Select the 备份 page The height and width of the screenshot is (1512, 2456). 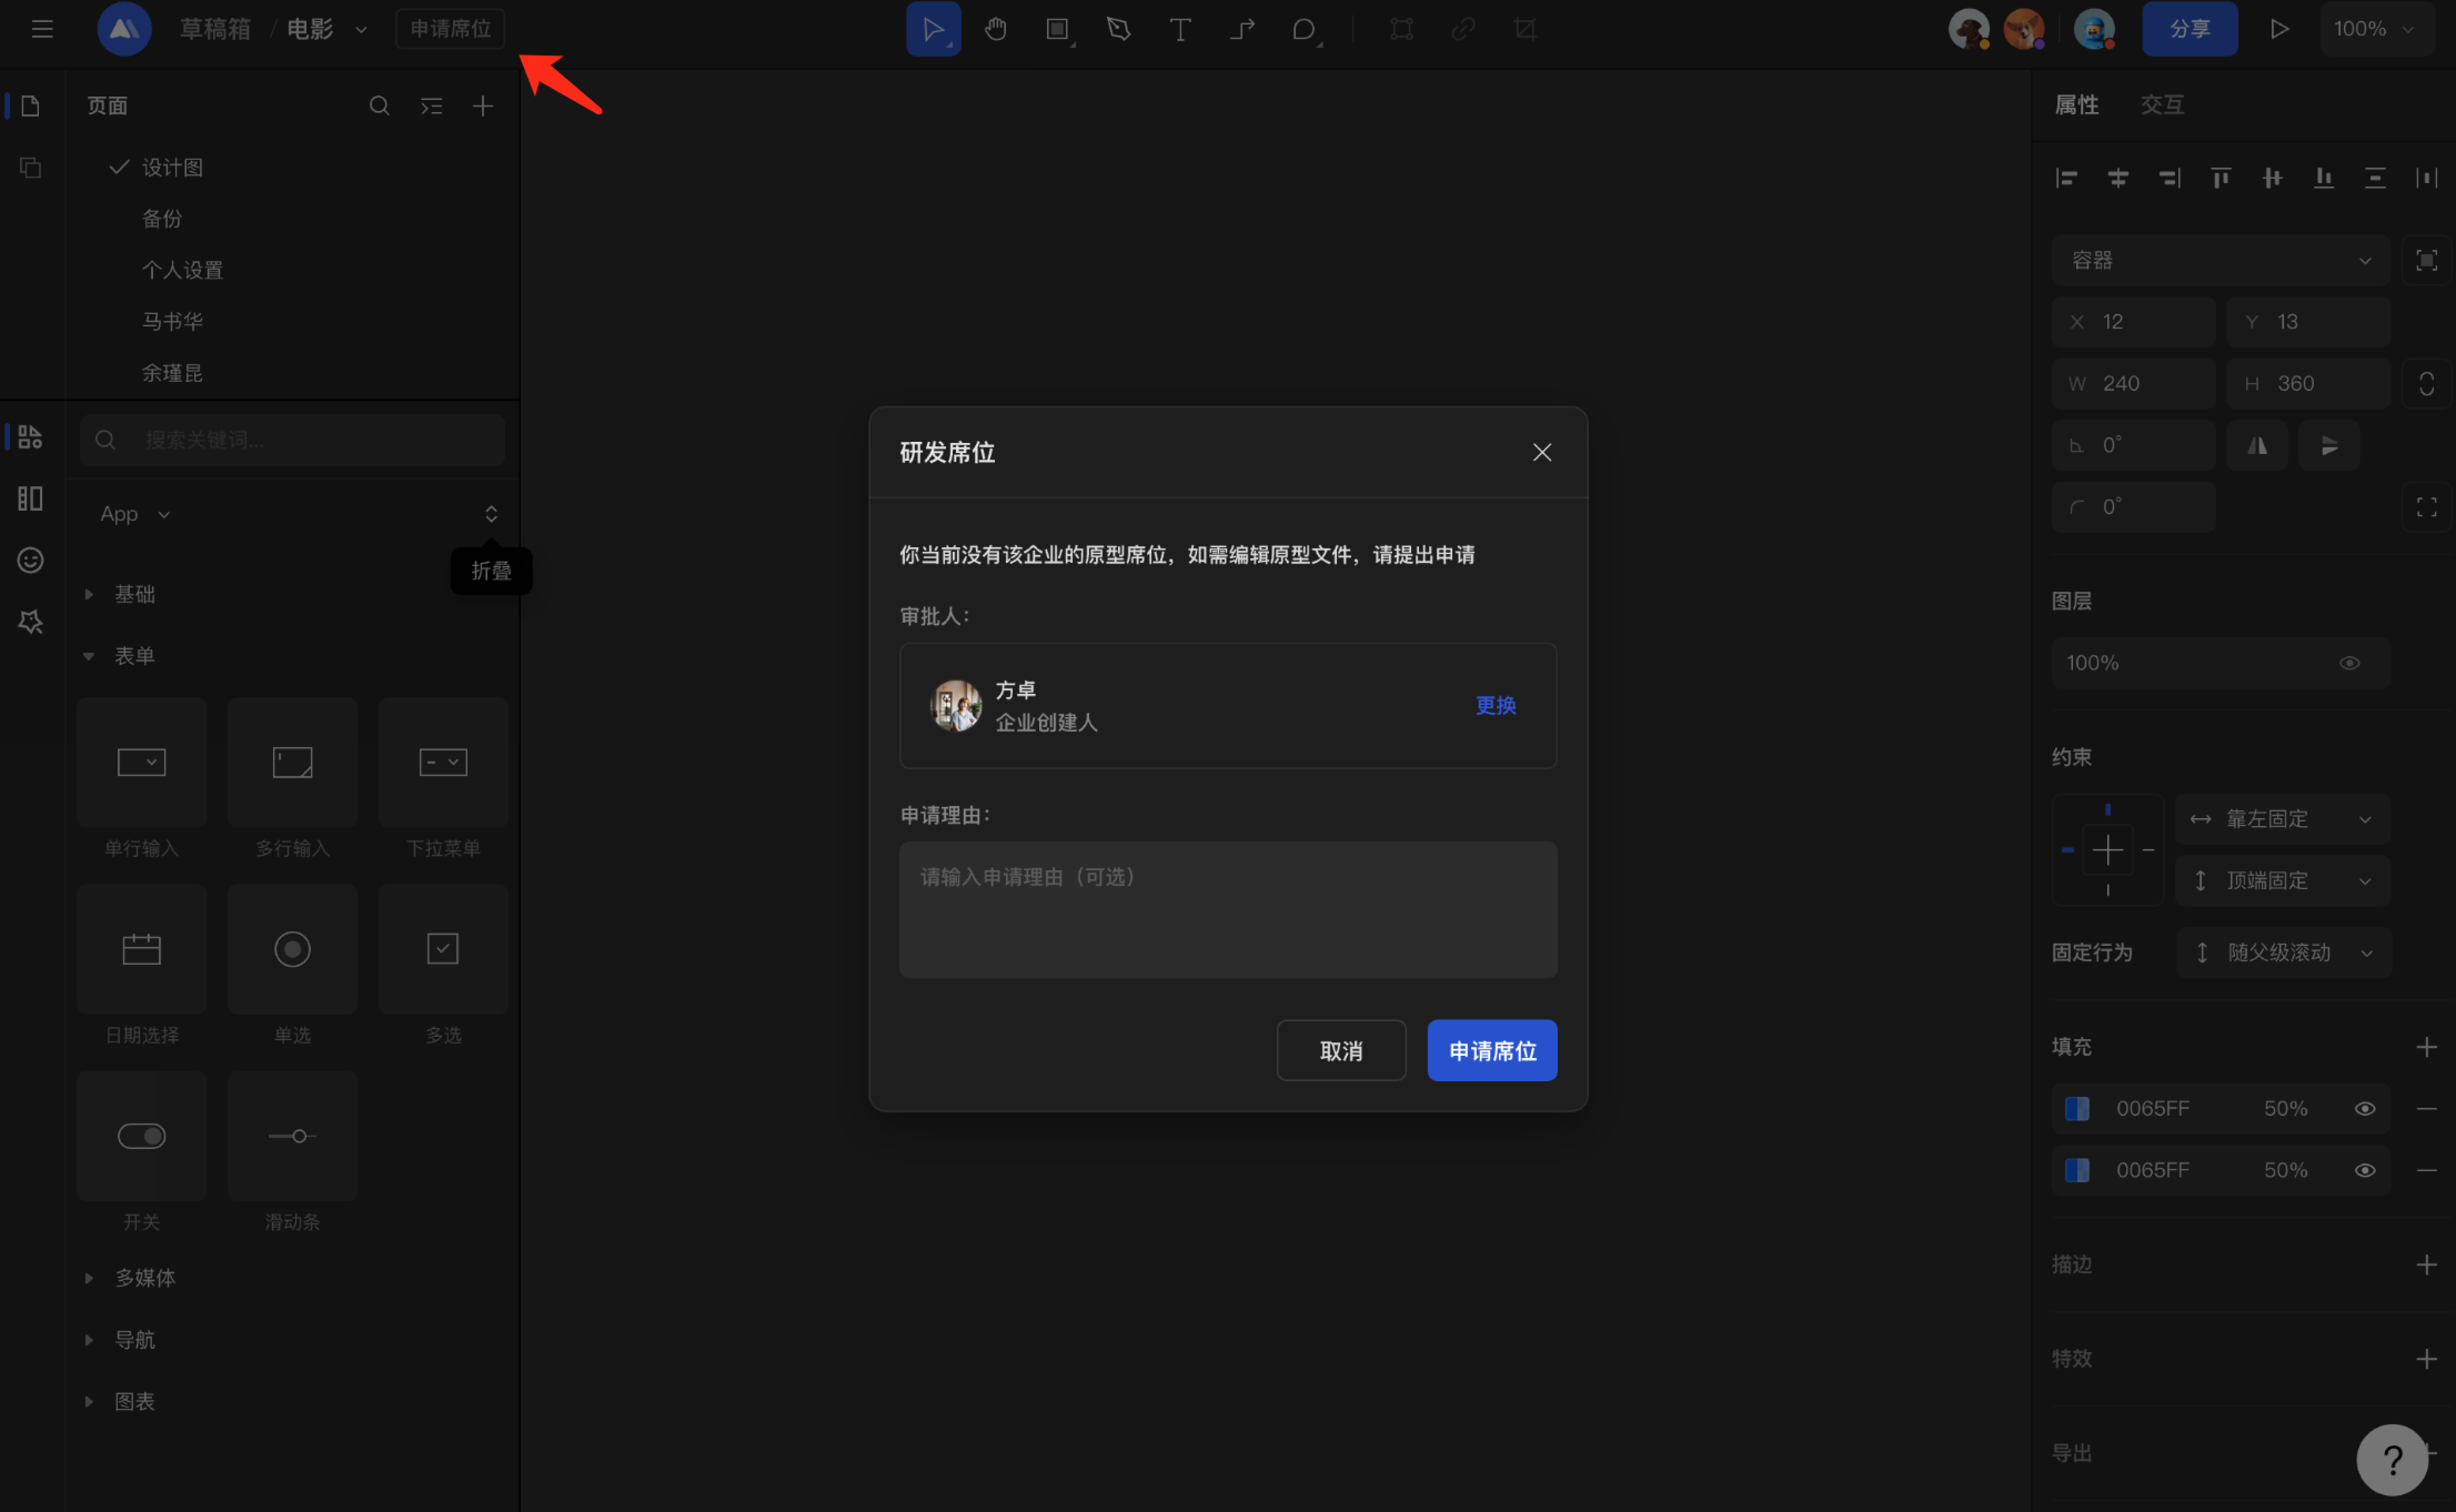(x=162, y=219)
